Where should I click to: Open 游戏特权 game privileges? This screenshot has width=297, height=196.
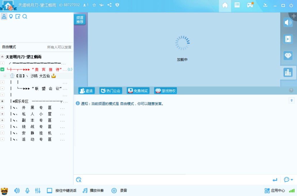coord(166,91)
